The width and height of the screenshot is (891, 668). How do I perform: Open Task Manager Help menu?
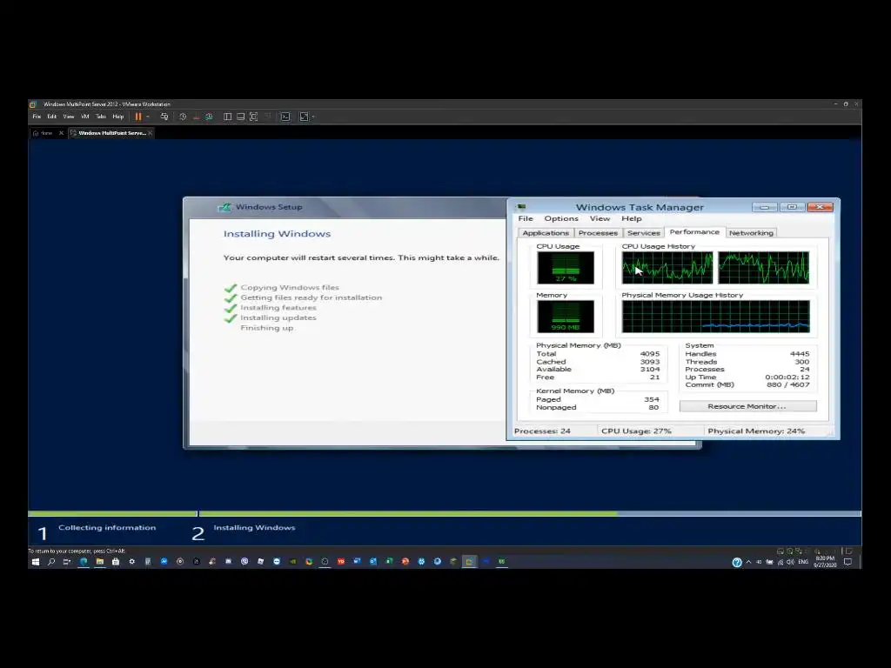pyautogui.click(x=632, y=218)
